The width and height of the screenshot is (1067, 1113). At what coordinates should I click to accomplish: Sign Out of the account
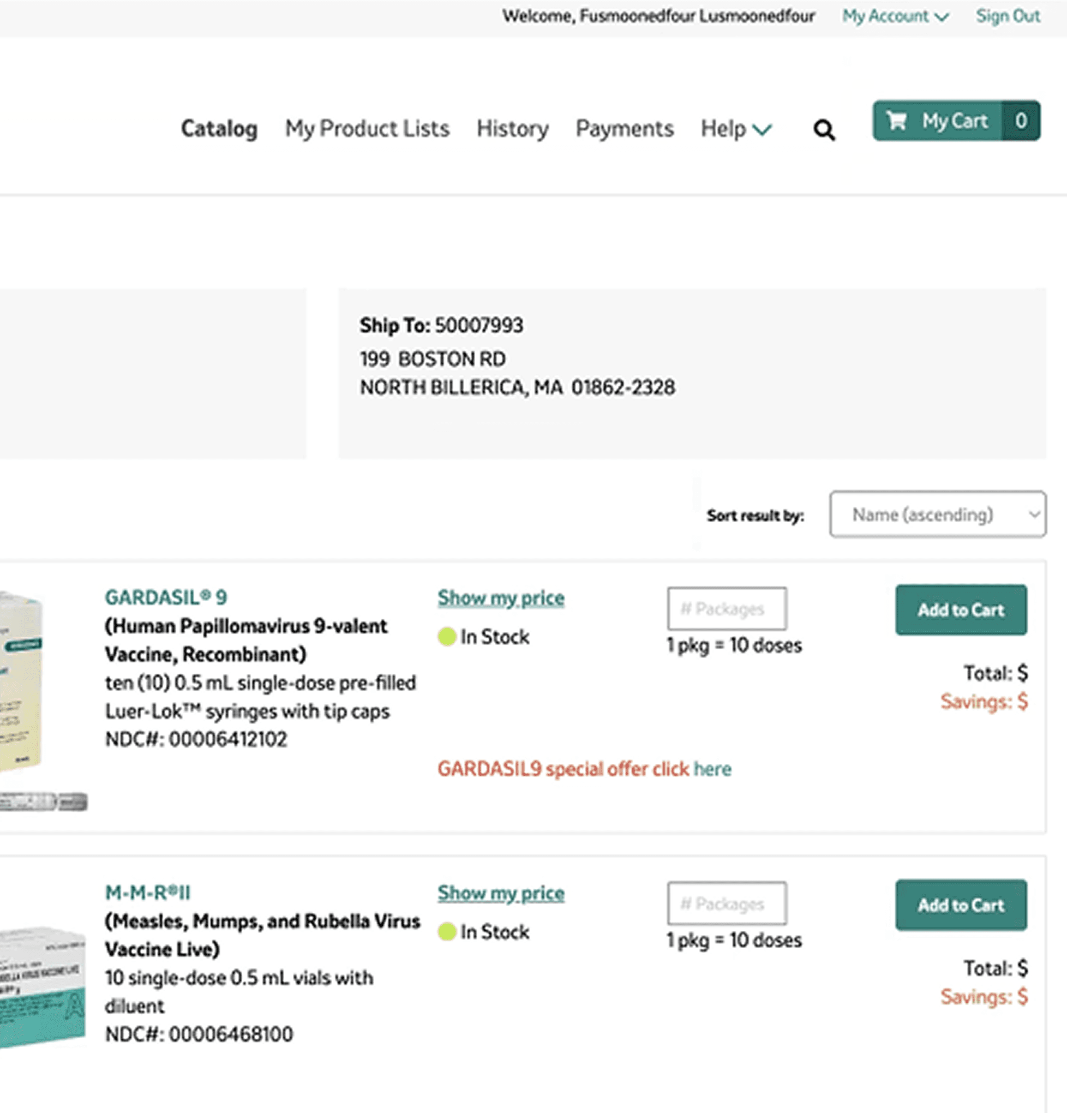pyautogui.click(x=1008, y=16)
